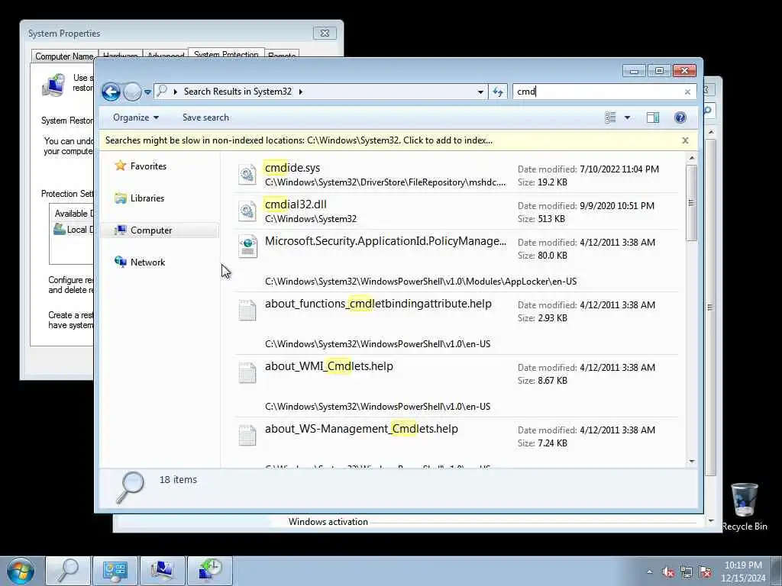Open the view options dropdown arrow
The width and height of the screenshot is (782, 586).
point(628,118)
